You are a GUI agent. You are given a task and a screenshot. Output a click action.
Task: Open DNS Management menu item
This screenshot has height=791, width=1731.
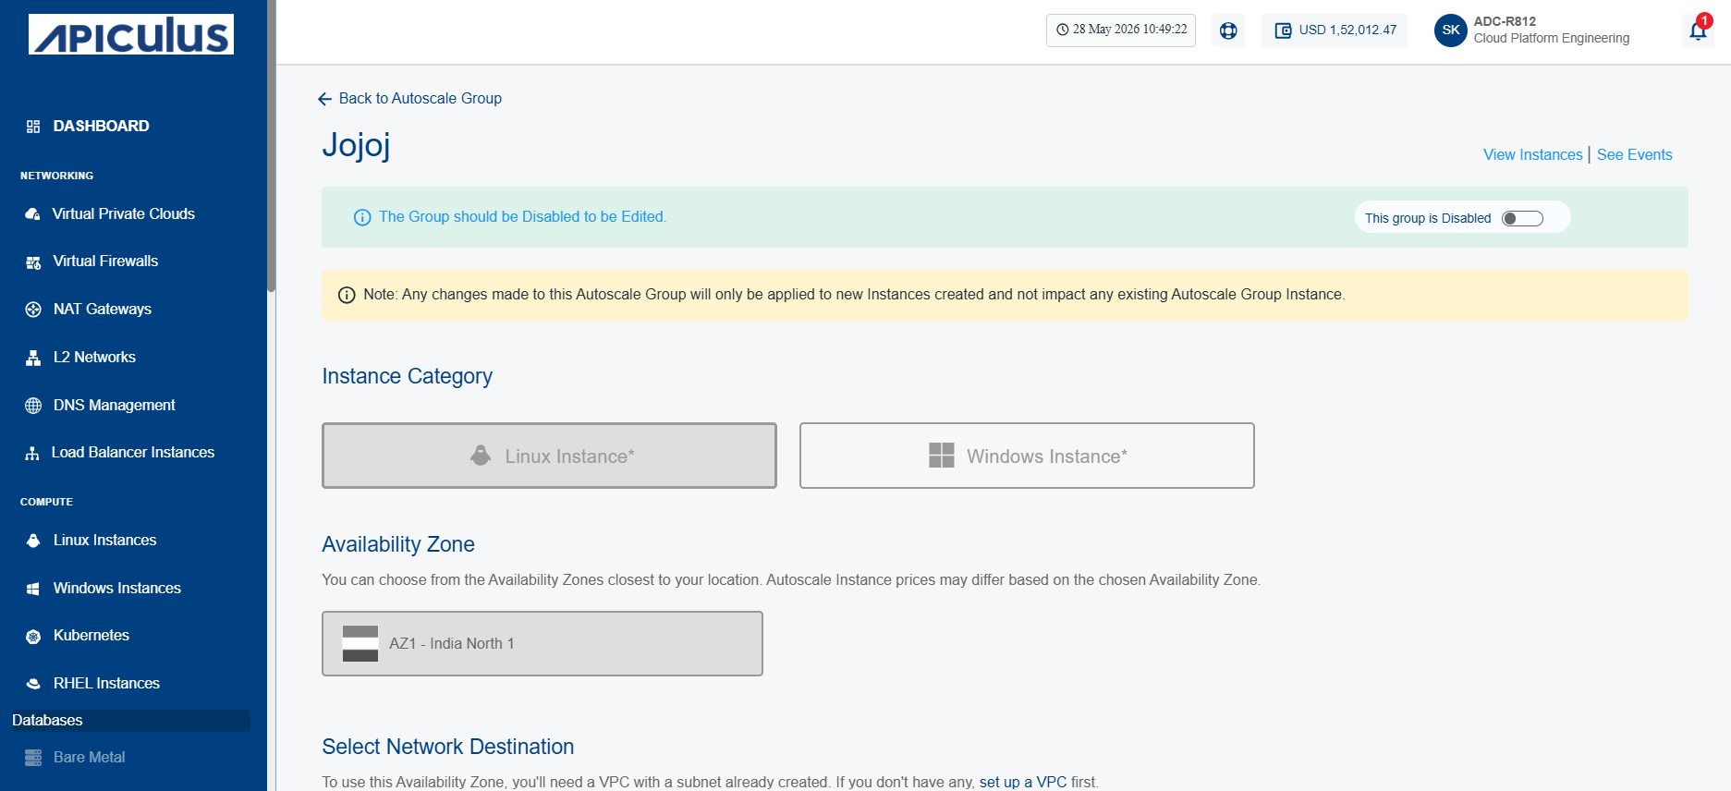[x=115, y=405]
